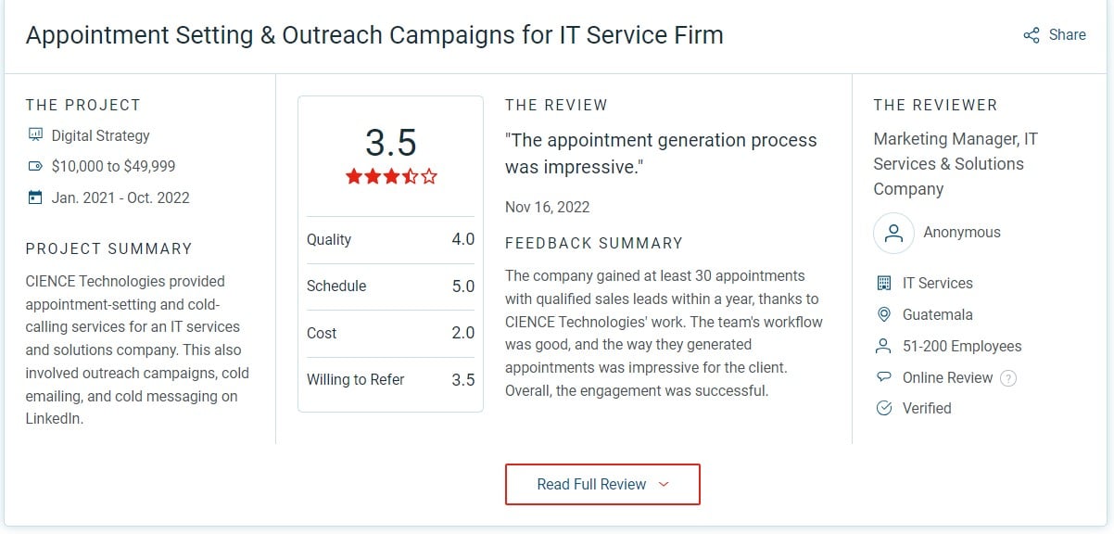This screenshot has height=534, width=1114.
Task: Click the IT Services building icon
Action: click(883, 283)
